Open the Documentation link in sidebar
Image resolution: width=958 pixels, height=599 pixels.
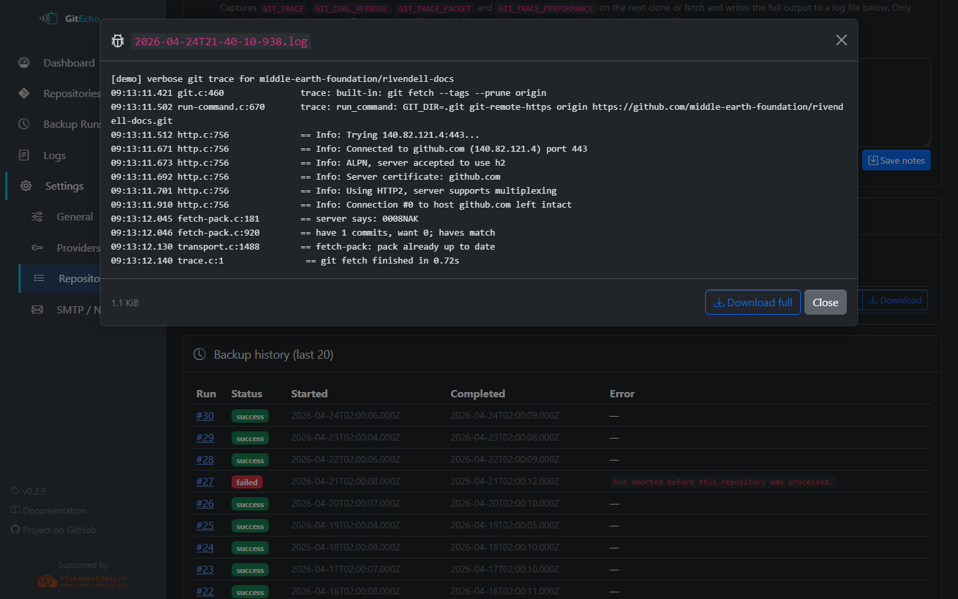tap(54, 510)
